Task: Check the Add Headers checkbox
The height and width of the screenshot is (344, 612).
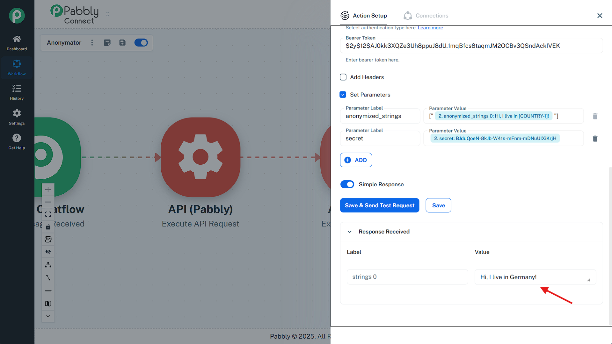Action: (x=343, y=77)
